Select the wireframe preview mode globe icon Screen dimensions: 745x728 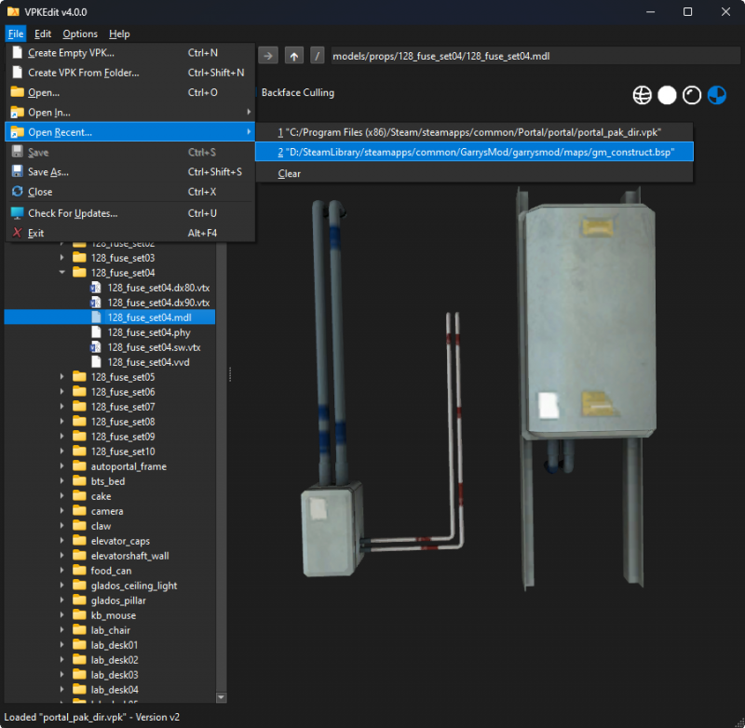(x=642, y=94)
